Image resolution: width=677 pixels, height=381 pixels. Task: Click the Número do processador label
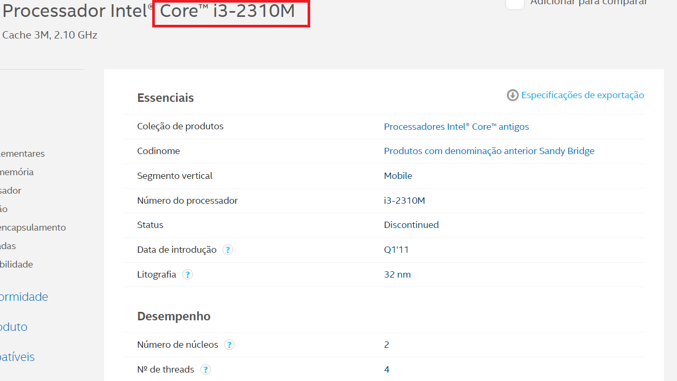coord(188,201)
